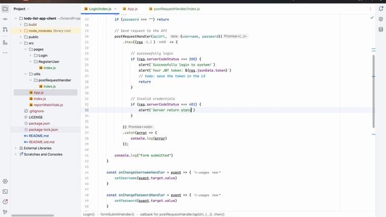Collapse the RegisterUser folder
The height and width of the screenshot is (217, 386).
[30, 61]
